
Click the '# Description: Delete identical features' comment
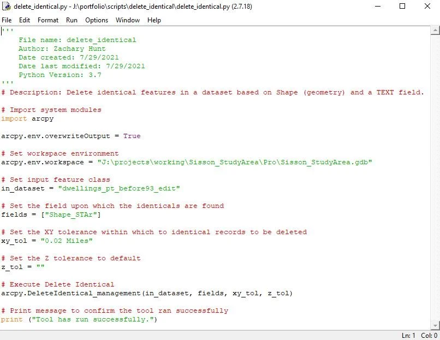(x=212, y=92)
